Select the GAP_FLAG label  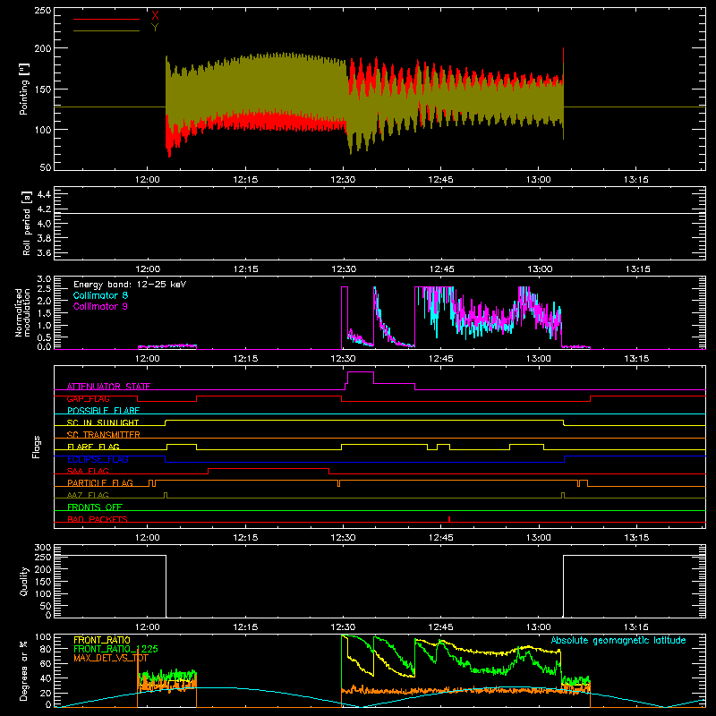tap(88, 398)
